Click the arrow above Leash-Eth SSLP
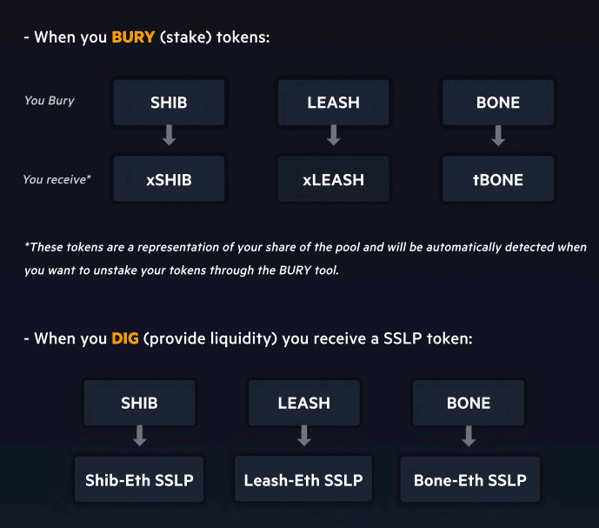This screenshot has height=528, width=599. (304, 436)
